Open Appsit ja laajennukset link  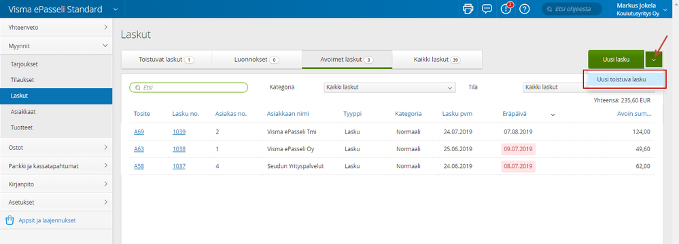[x=47, y=221]
